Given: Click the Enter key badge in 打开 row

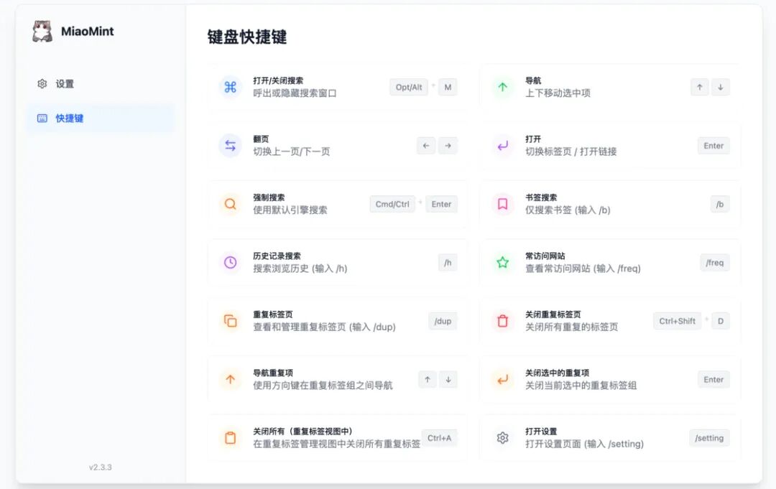Looking at the screenshot, I should 713,146.
